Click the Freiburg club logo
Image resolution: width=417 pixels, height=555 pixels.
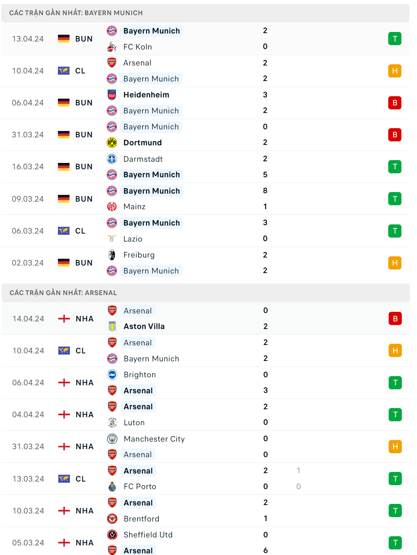[x=112, y=255]
